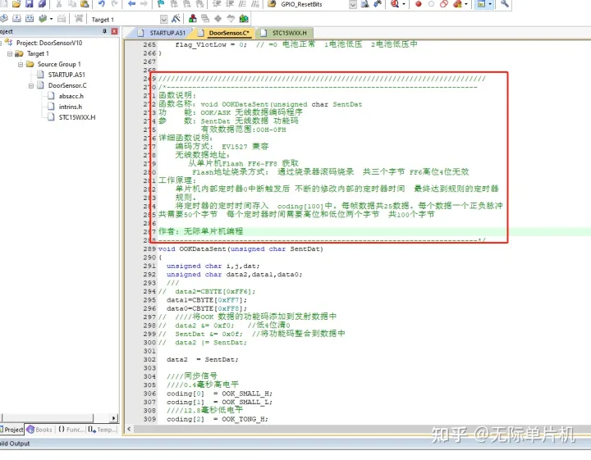This screenshot has width=591, height=460.
Task: Open the Target 1 dropdown list
Action: [163, 18]
